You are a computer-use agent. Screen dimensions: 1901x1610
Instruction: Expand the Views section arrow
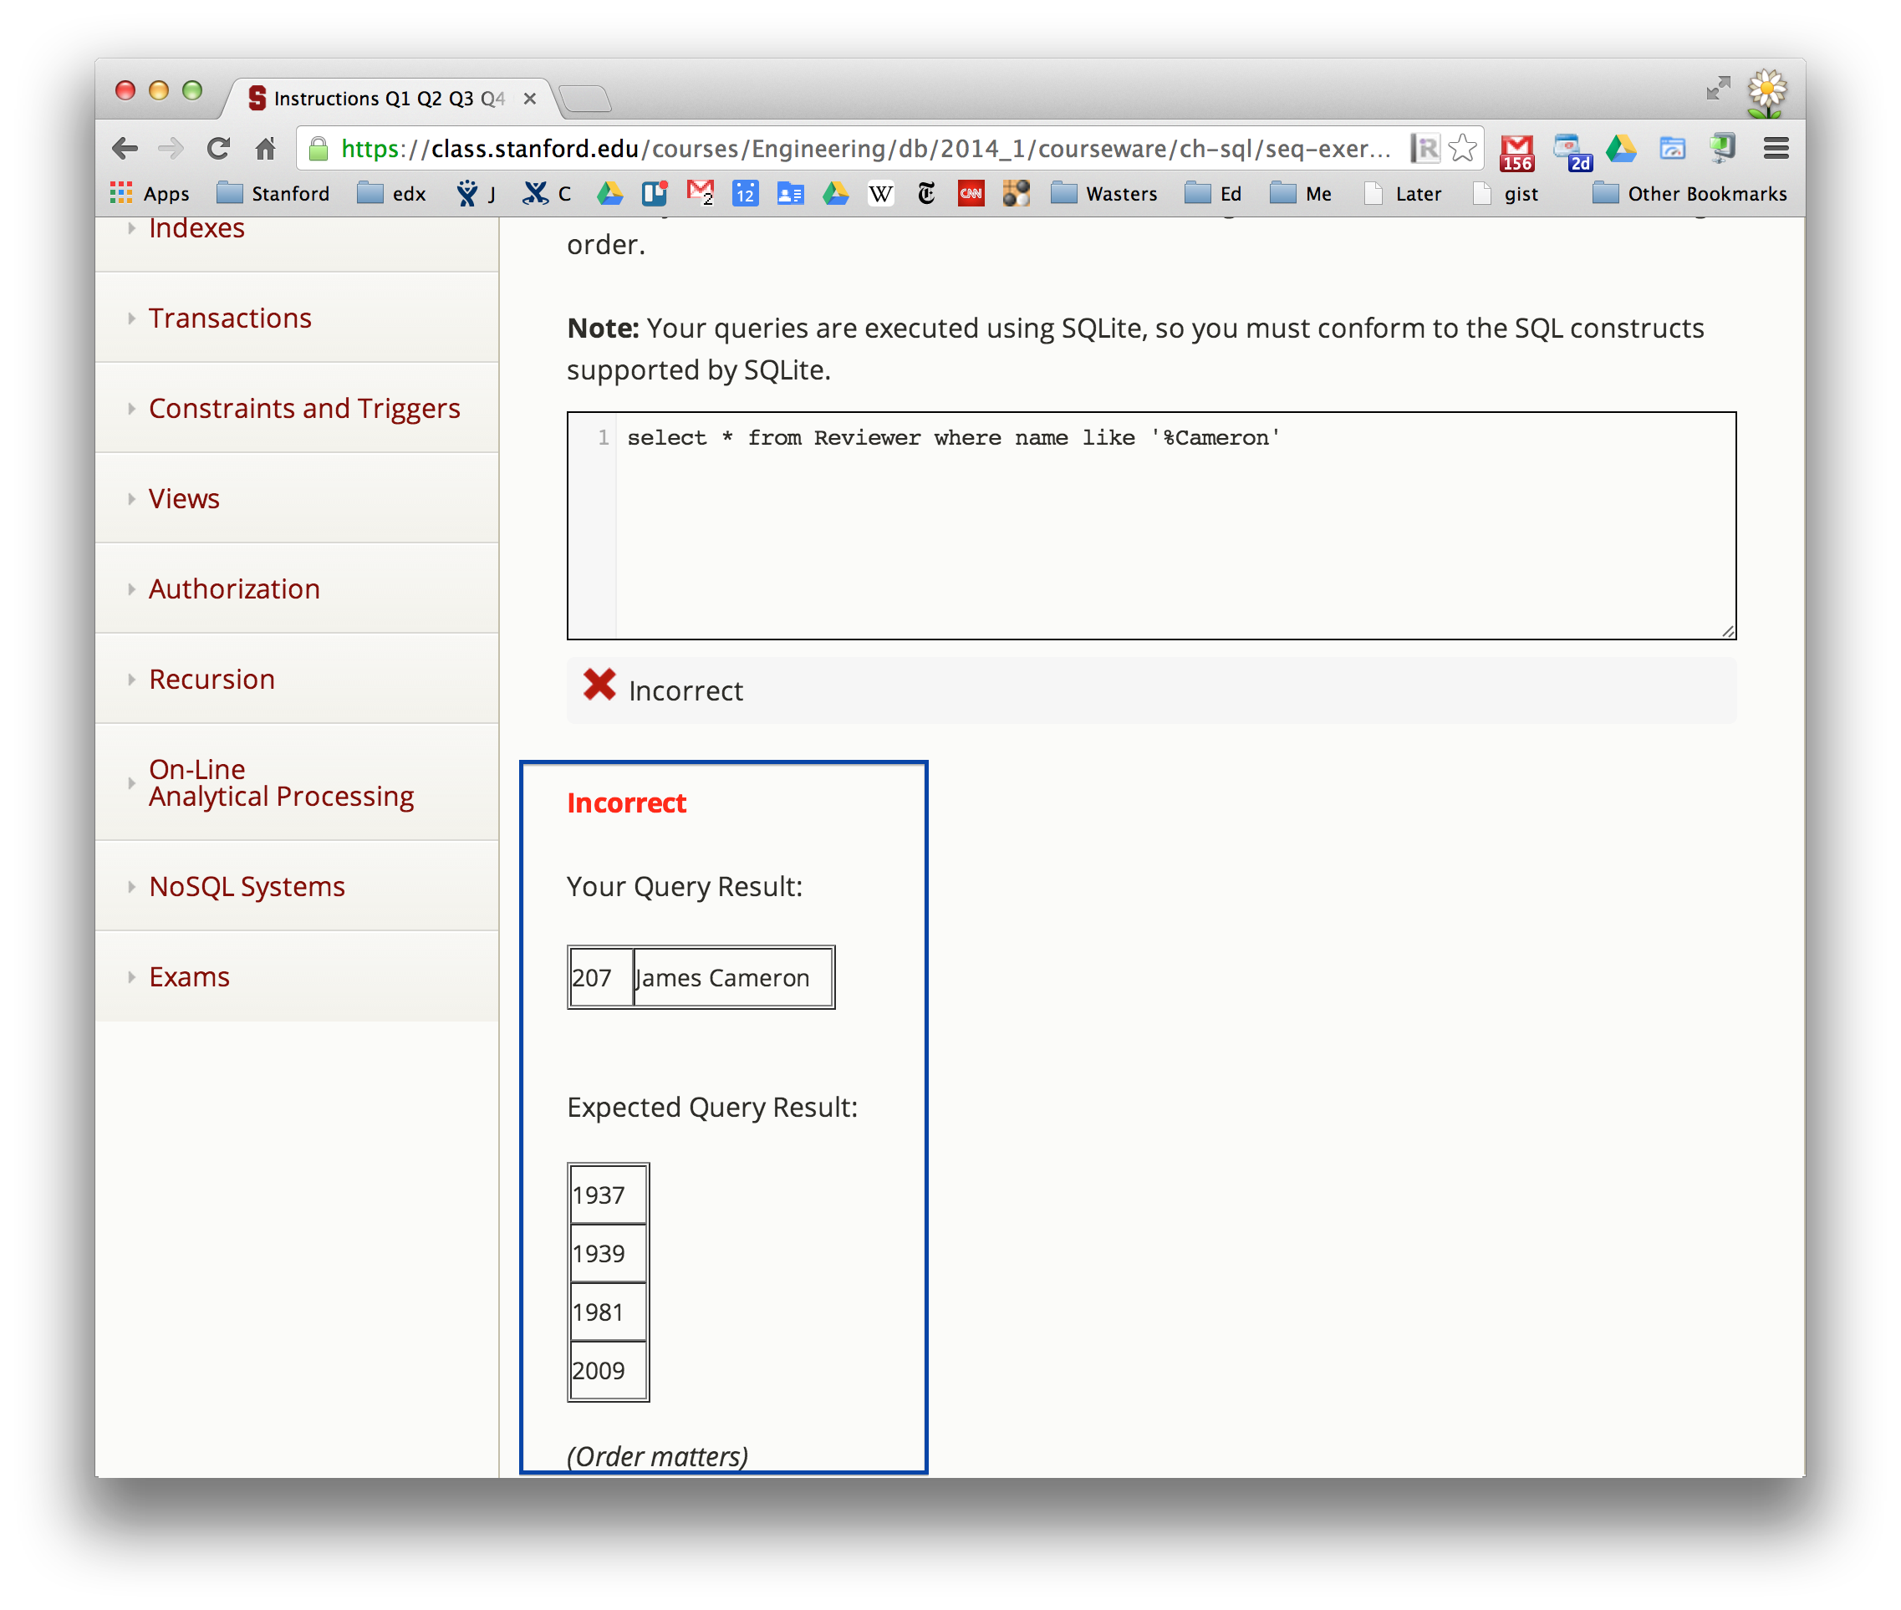131,498
